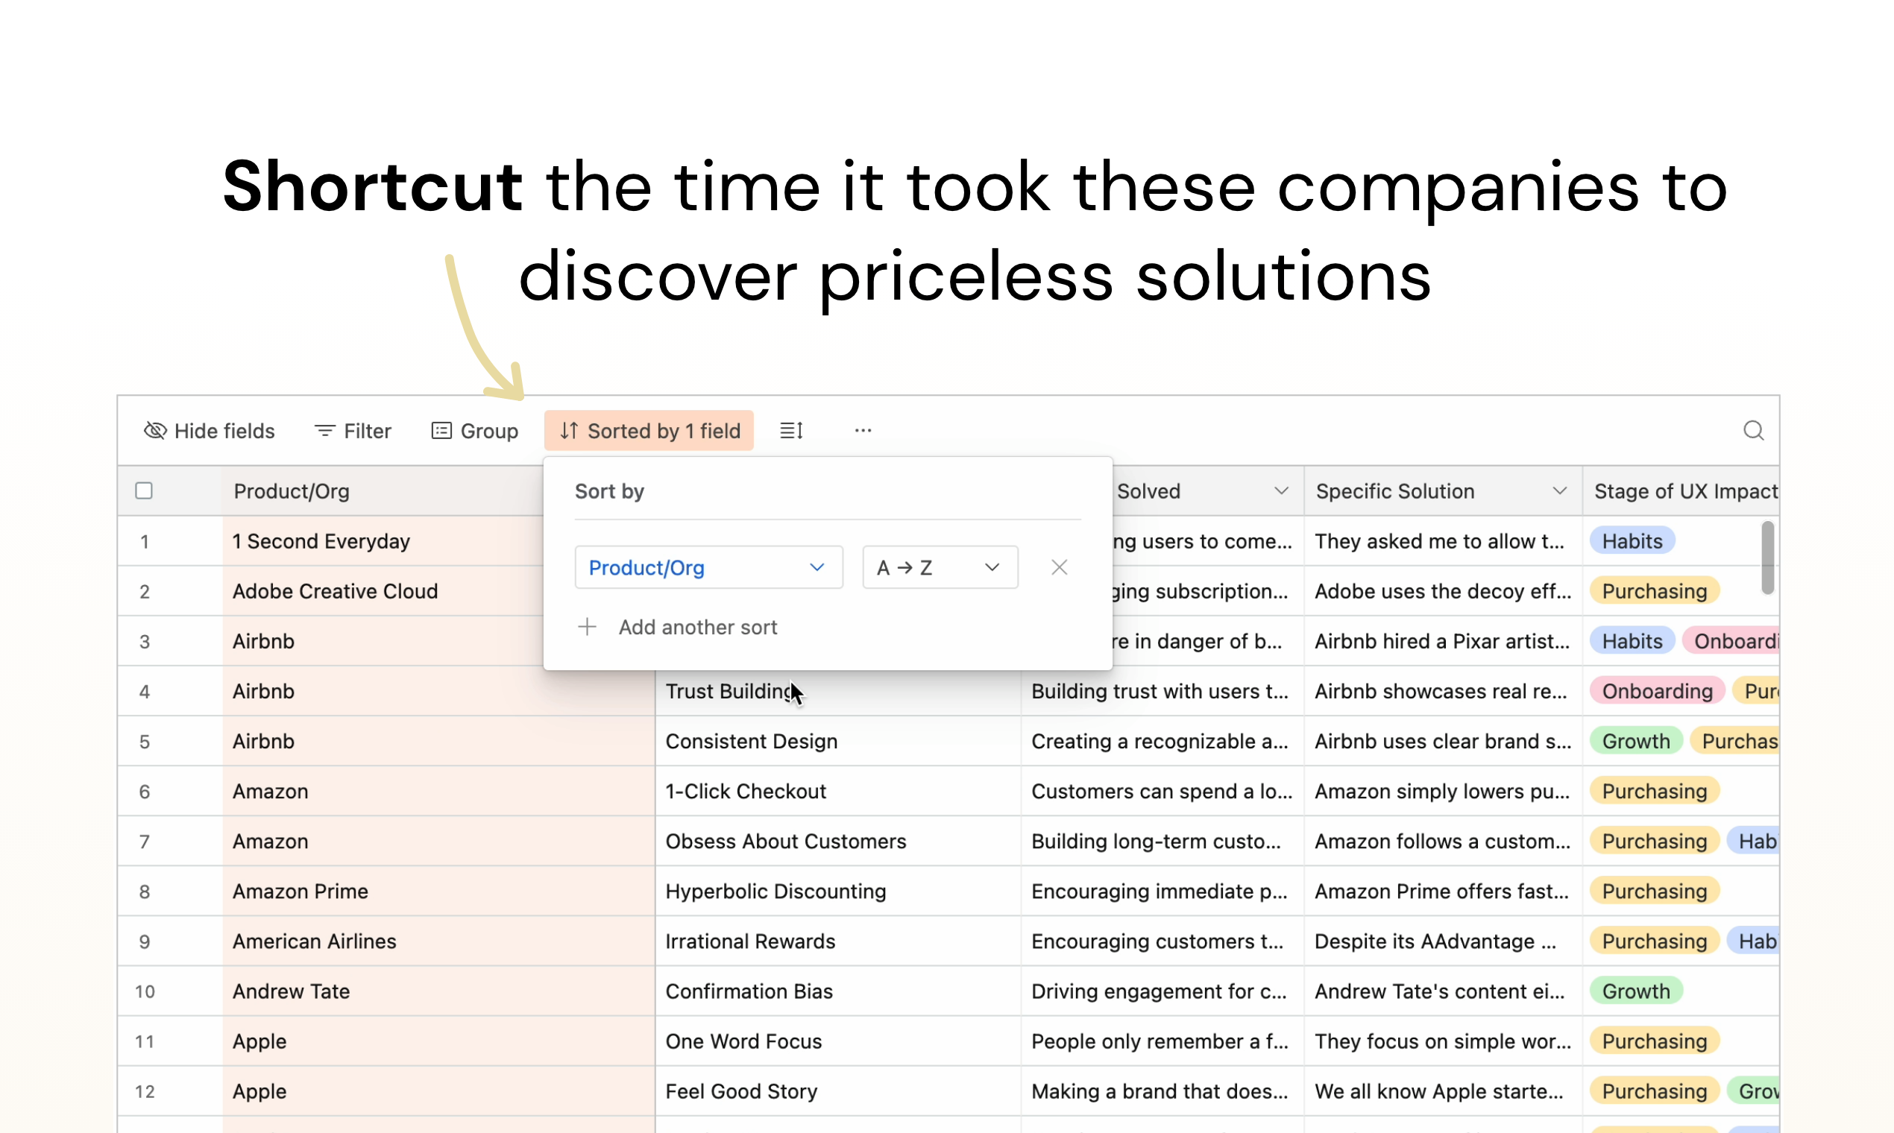
Task: Open the Product/Org sort field dropdown
Action: [x=708, y=567]
